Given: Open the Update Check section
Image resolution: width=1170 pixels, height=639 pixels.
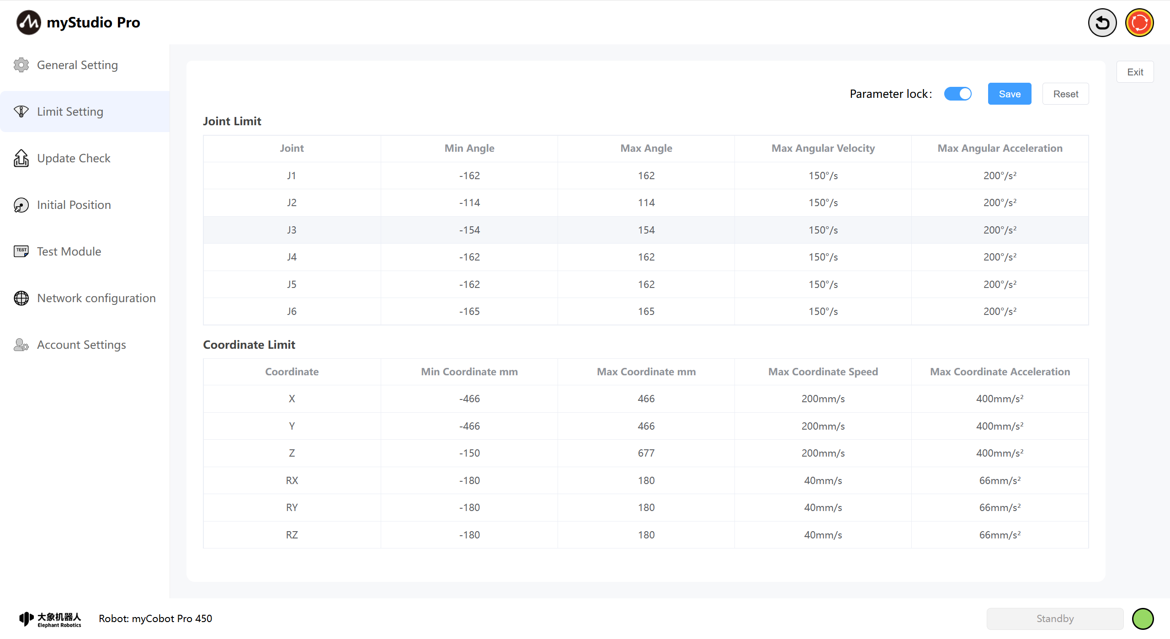Looking at the screenshot, I should 74,158.
